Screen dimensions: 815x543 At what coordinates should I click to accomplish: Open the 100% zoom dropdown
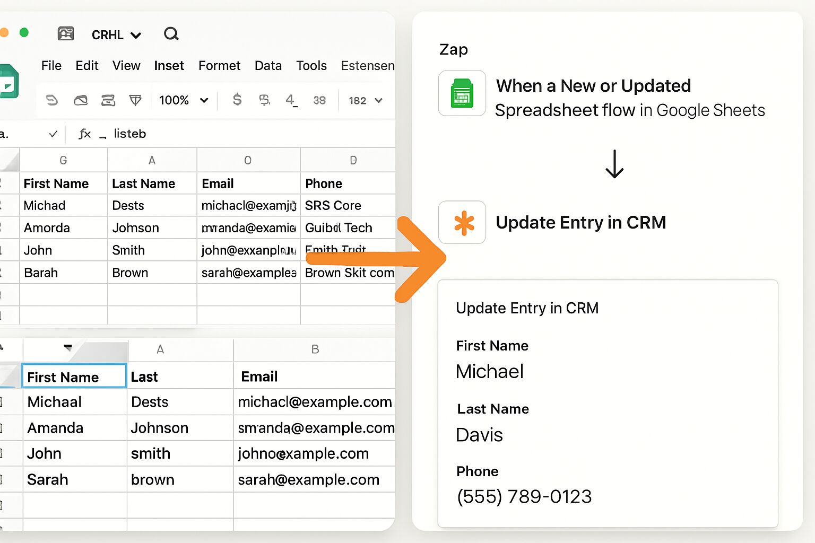(x=184, y=100)
